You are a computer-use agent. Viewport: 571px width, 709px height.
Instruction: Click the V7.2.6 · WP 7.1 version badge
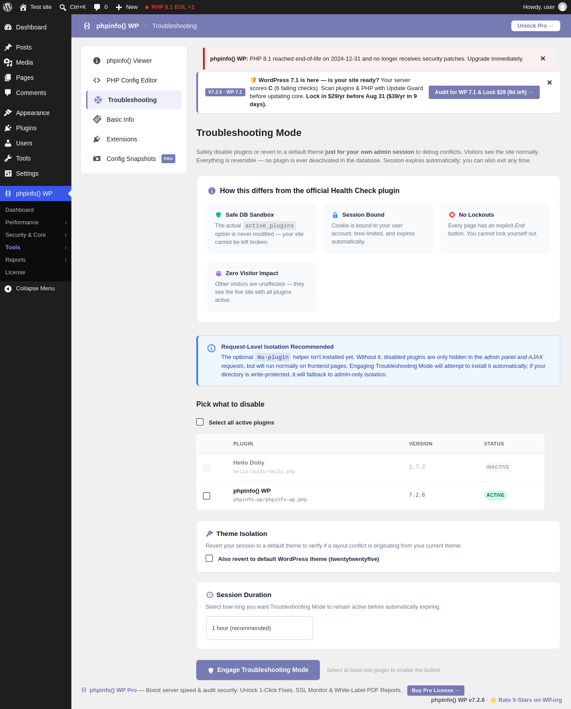[225, 92]
